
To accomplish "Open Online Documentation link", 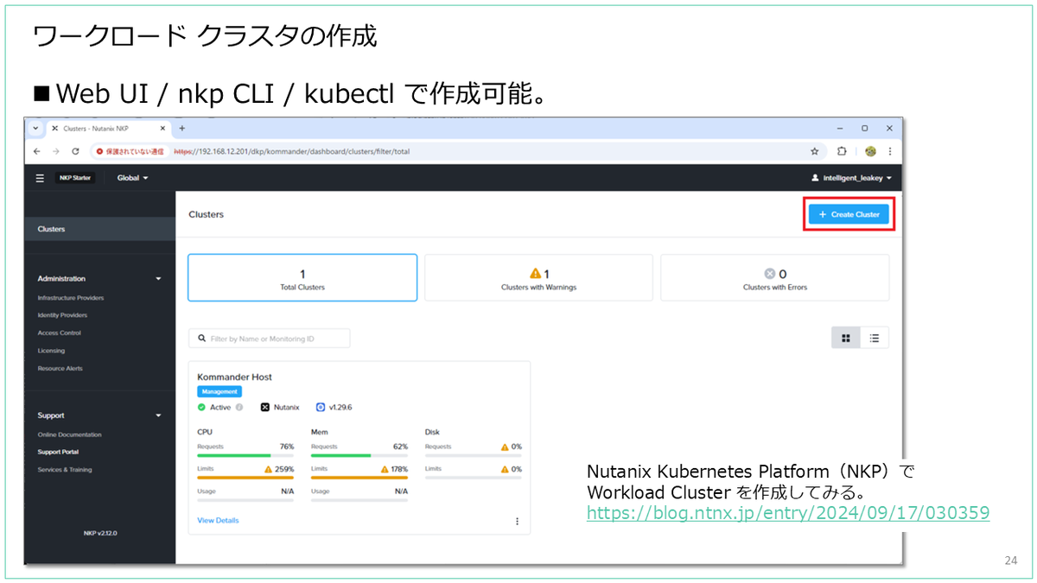I will point(69,434).
